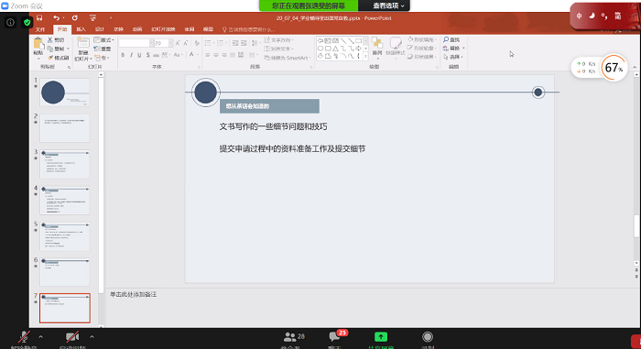
Task: Toggle italic formatting
Action: pyautogui.click(x=131, y=55)
